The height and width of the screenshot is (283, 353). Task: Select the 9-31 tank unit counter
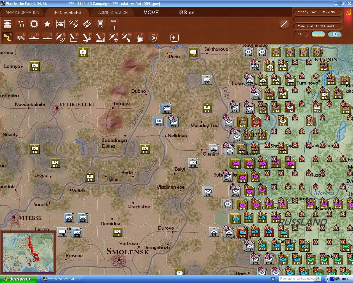coord(291,80)
